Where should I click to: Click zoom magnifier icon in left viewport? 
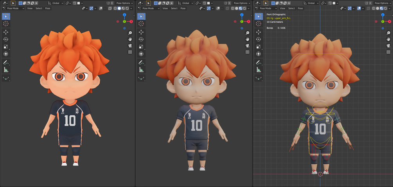[x=130, y=33]
